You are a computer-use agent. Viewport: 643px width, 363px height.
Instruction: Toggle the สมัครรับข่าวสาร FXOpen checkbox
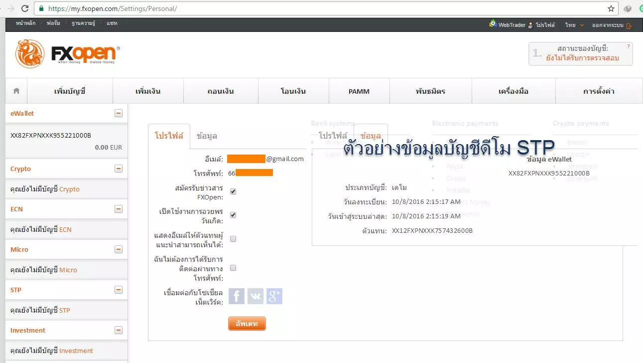coord(233,191)
